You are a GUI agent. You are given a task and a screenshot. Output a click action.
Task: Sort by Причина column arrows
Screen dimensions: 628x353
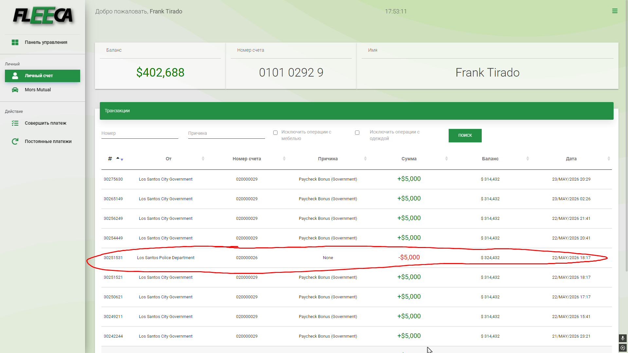pyautogui.click(x=365, y=159)
